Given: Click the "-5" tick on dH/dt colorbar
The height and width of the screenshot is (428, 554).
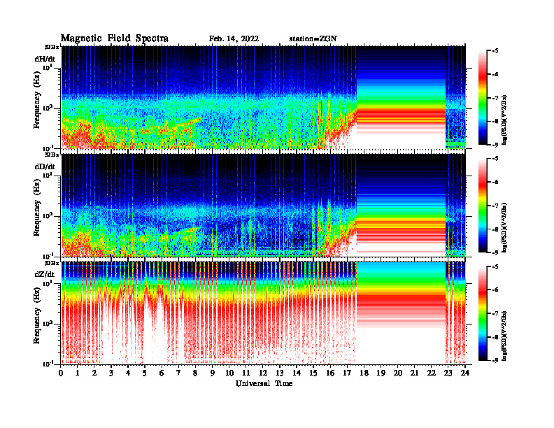Looking at the screenshot, I should click(495, 51).
